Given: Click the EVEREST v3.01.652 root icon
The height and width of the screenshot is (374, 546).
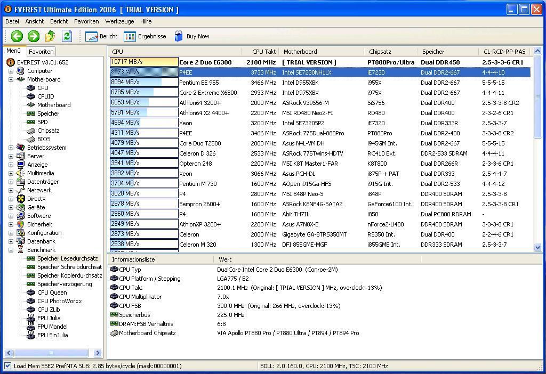Looking at the screenshot, I should click(x=11, y=62).
